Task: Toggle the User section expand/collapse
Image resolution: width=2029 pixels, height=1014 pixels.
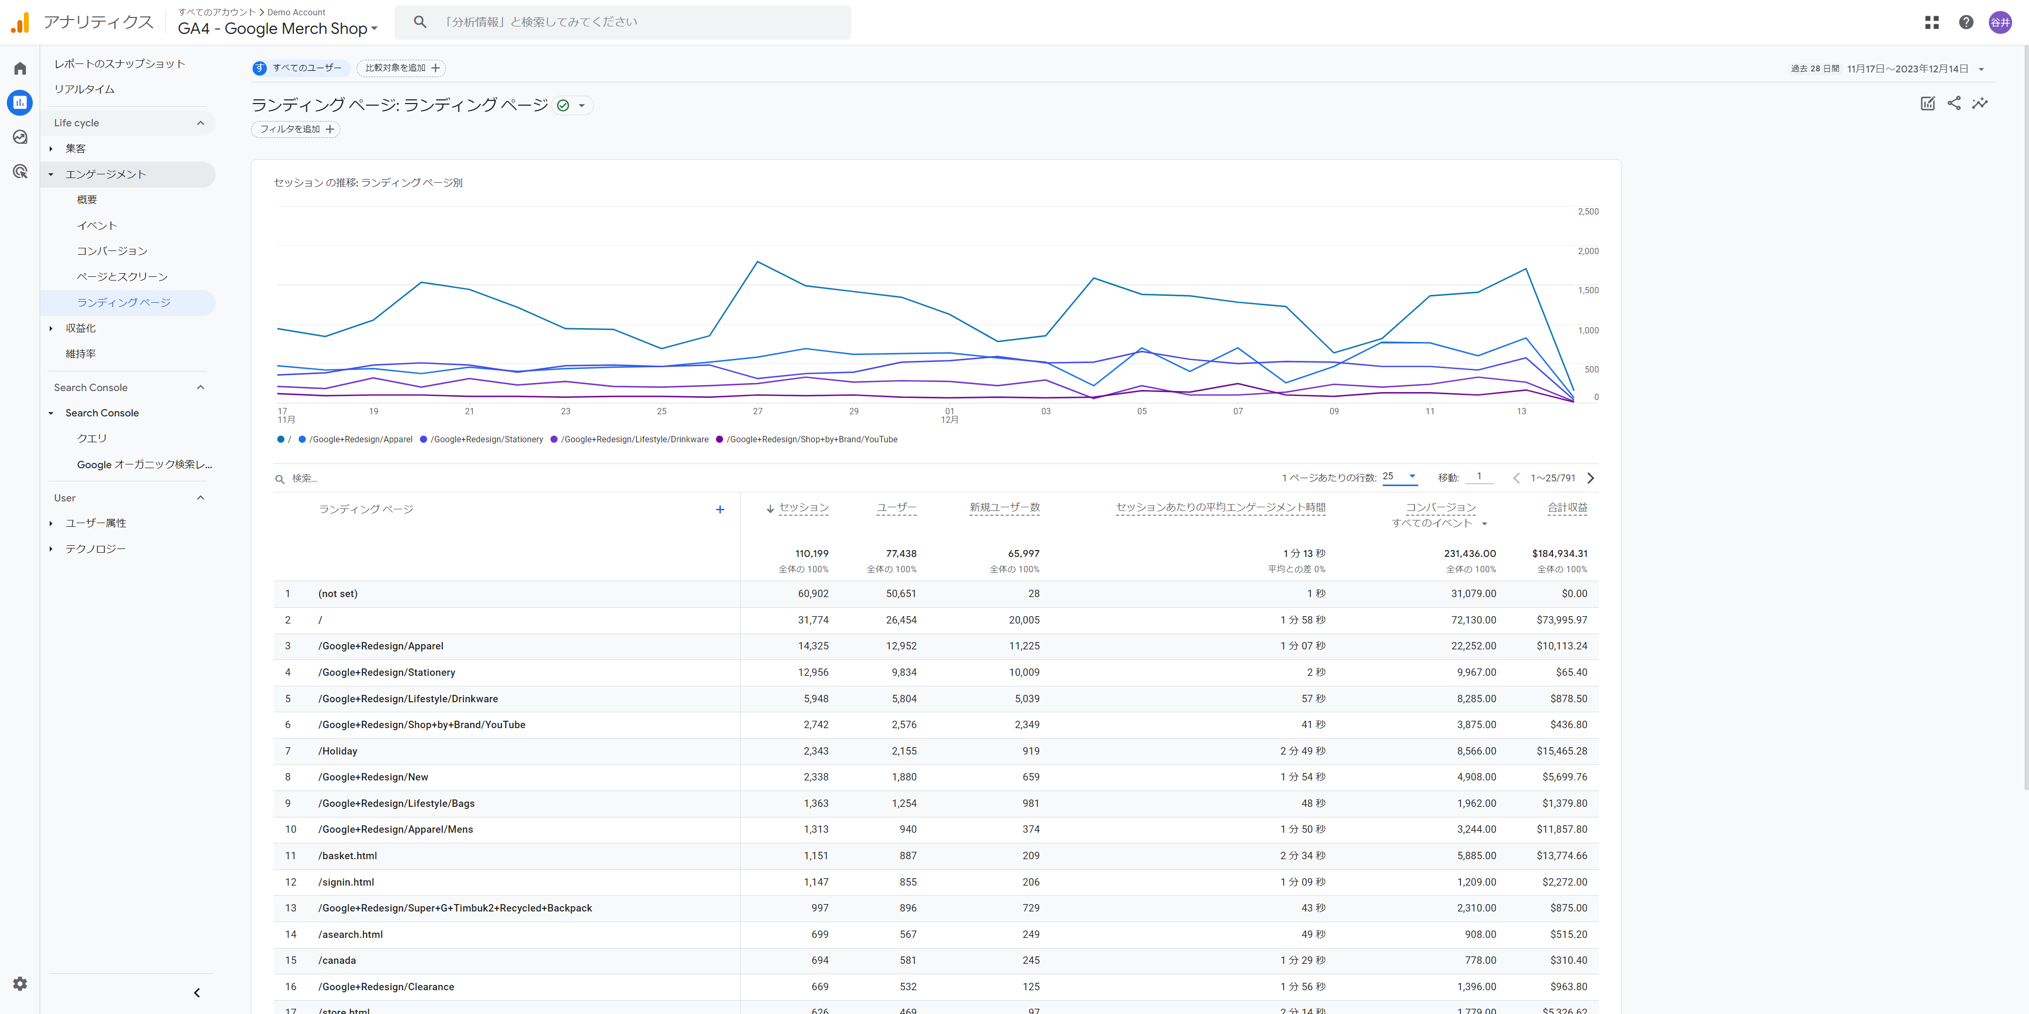Action: [x=201, y=498]
